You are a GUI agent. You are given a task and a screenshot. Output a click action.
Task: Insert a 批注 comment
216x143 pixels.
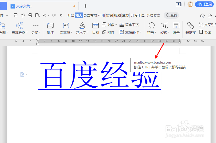pyautogui.click(x=50, y=28)
